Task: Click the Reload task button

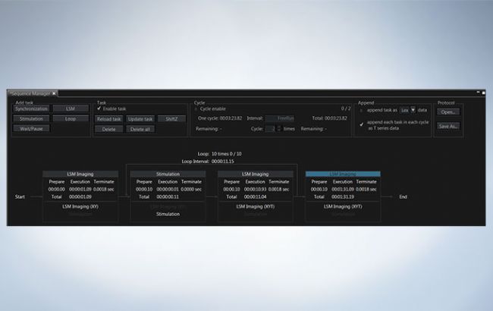Action: pos(108,119)
